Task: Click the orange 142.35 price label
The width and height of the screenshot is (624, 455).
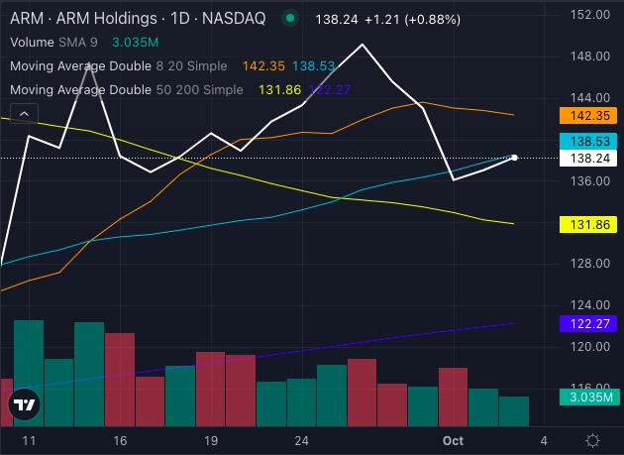Action: point(588,116)
